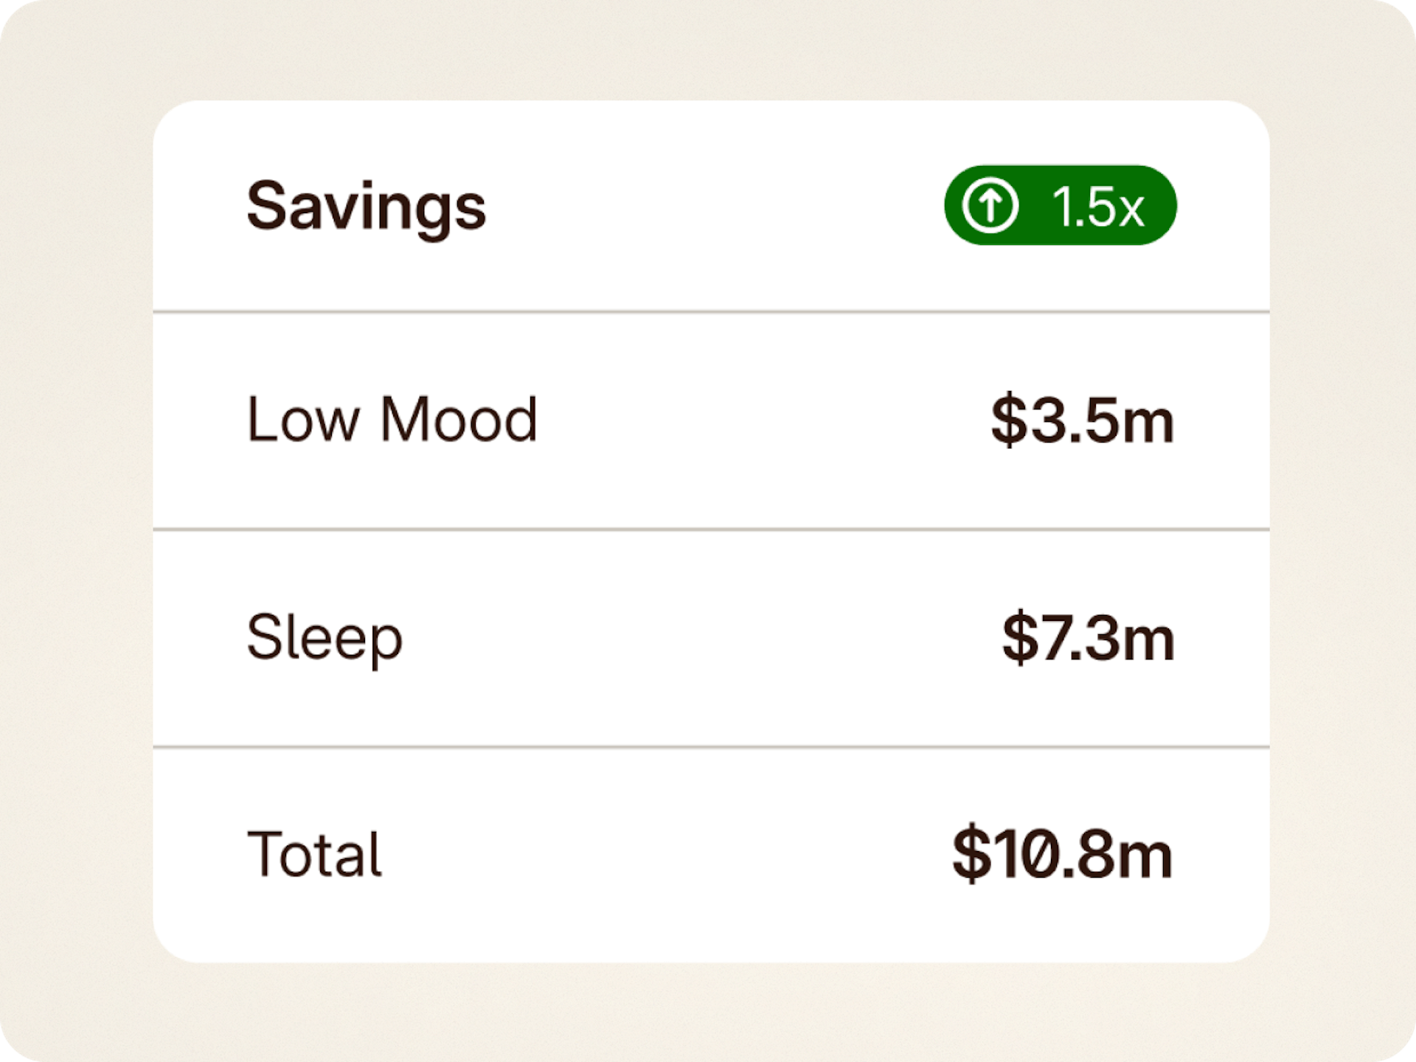The width and height of the screenshot is (1416, 1062).
Task: Click the Total label
Action: click(x=314, y=855)
